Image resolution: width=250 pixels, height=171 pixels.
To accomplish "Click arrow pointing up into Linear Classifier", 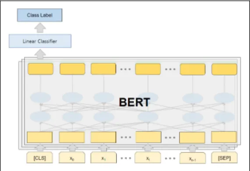I will (40, 54).
